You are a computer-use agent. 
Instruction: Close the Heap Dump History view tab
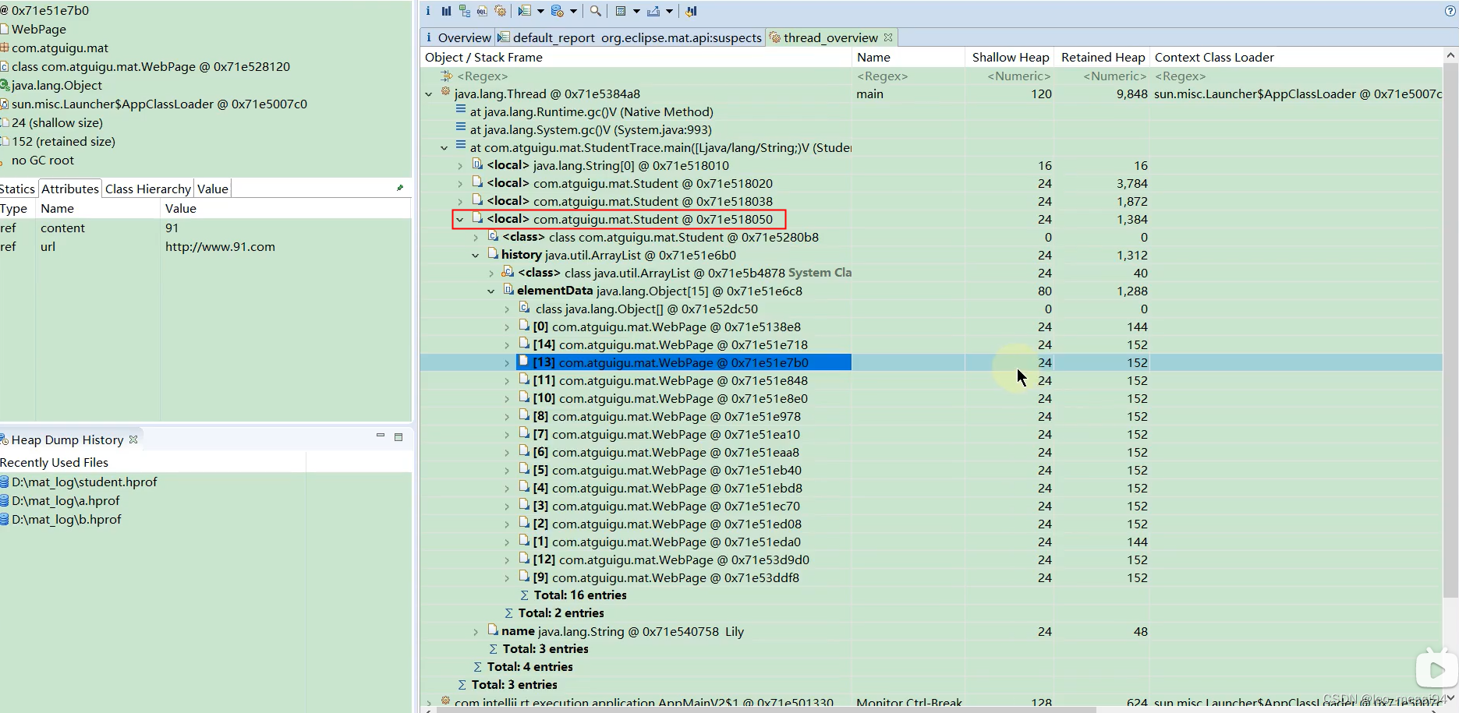[133, 439]
